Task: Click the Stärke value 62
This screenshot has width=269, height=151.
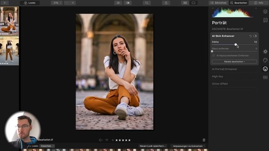Action: [x=256, y=42]
